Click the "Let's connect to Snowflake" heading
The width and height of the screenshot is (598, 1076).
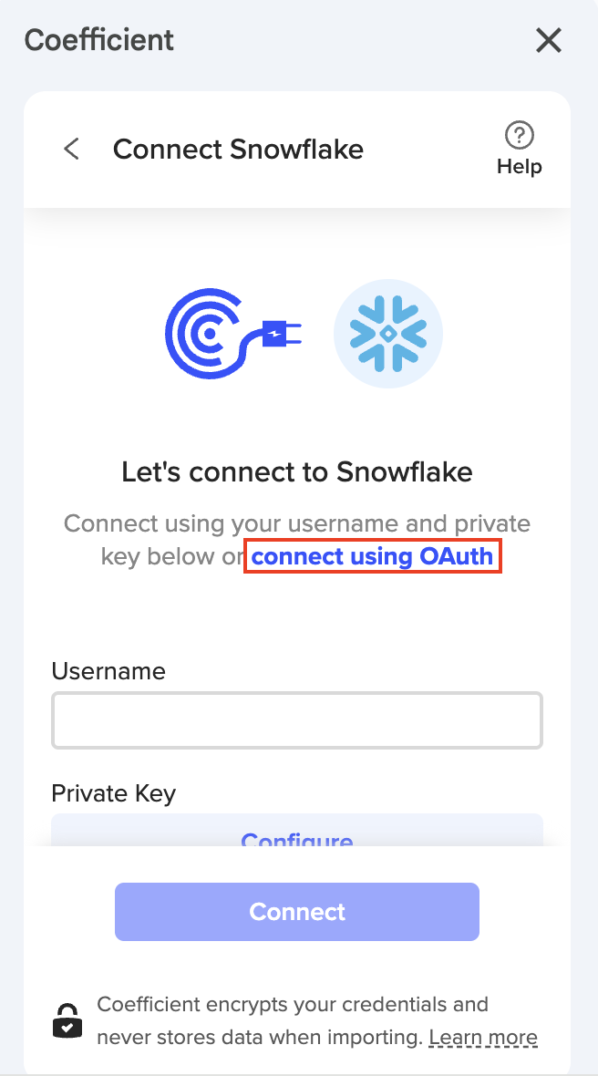click(x=297, y=471)
